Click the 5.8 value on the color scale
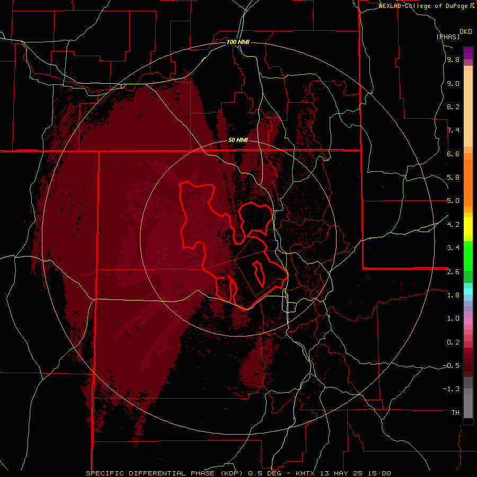This screenshot has height=477, width=477. tap(453, 178)
